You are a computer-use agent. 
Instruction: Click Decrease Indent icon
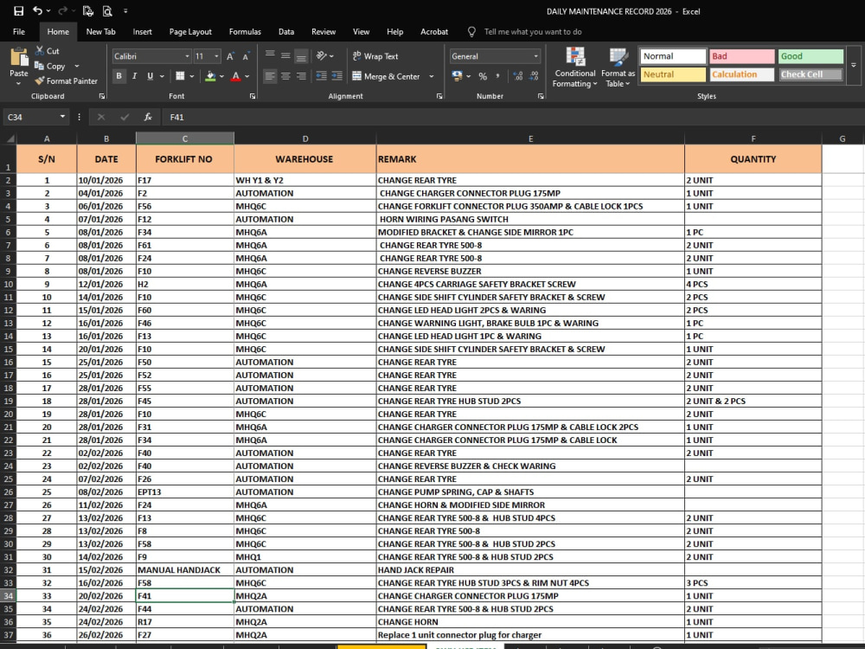tap(322, 76)
